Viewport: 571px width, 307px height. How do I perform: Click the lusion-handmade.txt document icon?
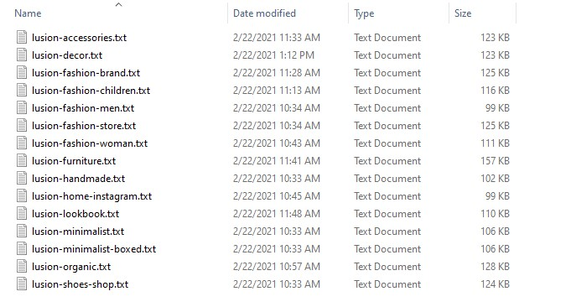(x=22, y=179)
